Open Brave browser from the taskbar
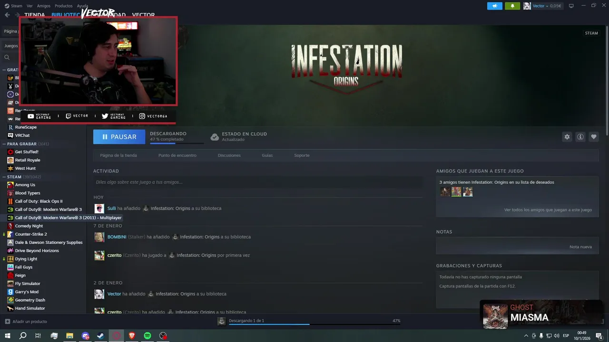609x342 pixels. coord(132,336)
